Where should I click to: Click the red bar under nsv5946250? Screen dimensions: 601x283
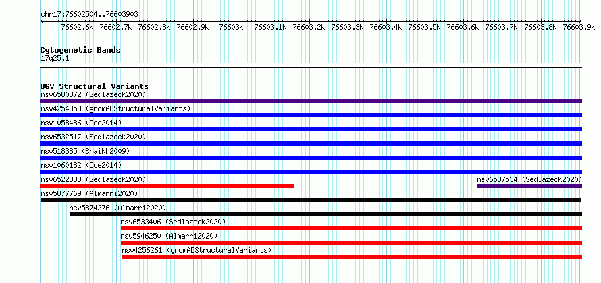pos(351,243)
